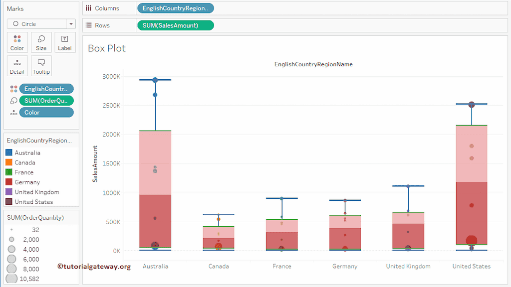Click the detail icon beside Color pill
Viewport: 511px width, 287px height.
[x=13, y=113]
